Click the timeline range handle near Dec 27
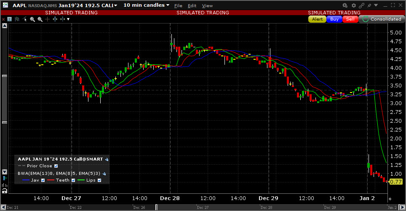 click(x=156, y=207)
